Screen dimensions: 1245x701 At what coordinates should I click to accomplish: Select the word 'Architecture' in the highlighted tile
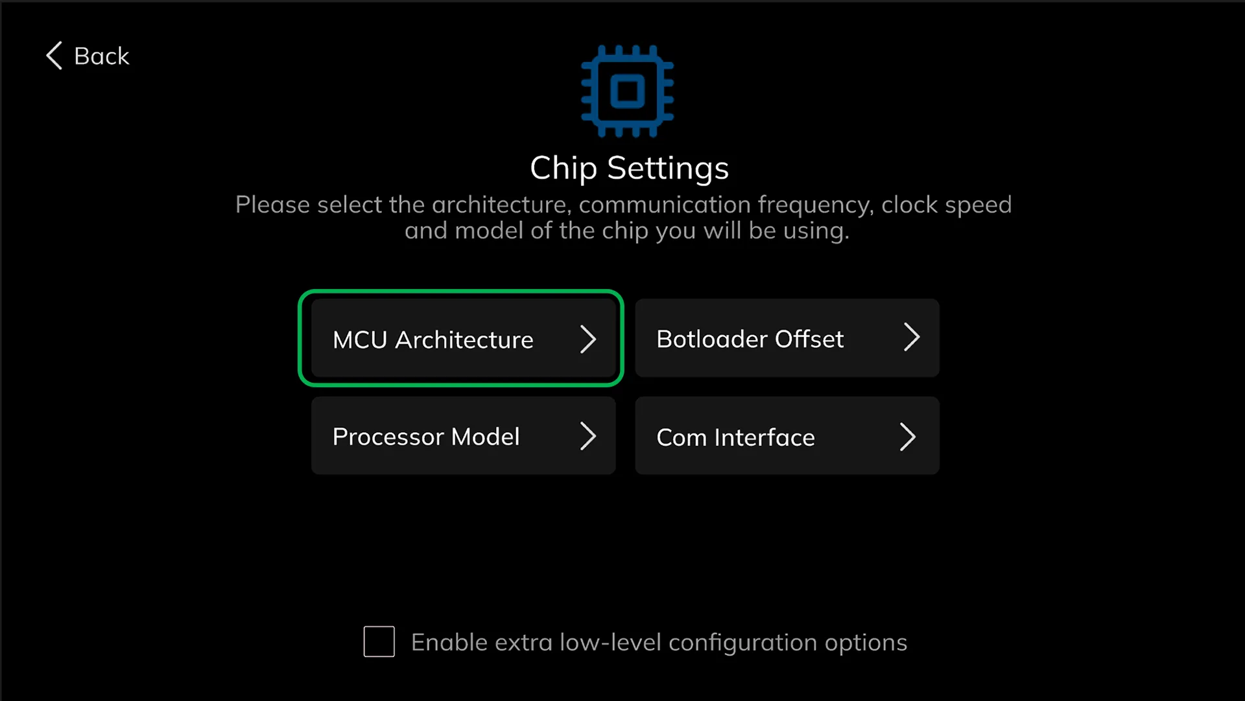pos(464,340)
